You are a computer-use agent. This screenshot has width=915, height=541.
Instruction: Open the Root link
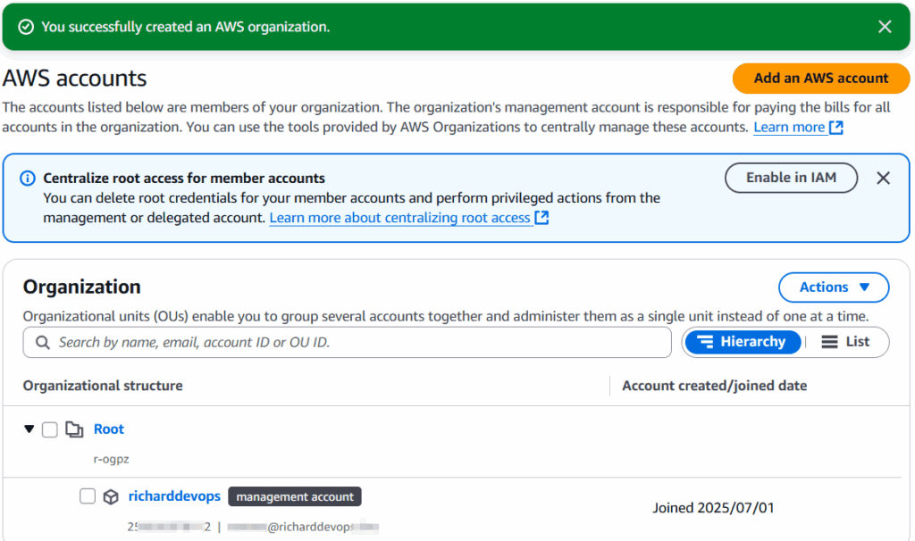108,429
